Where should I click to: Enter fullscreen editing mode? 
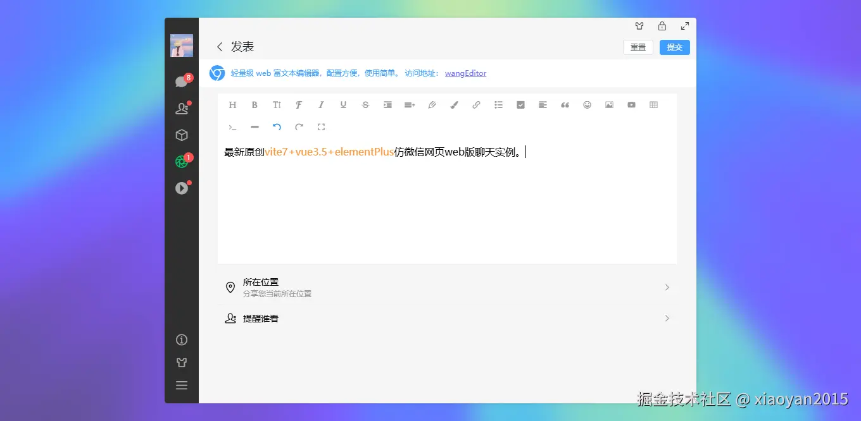point(321,126)
